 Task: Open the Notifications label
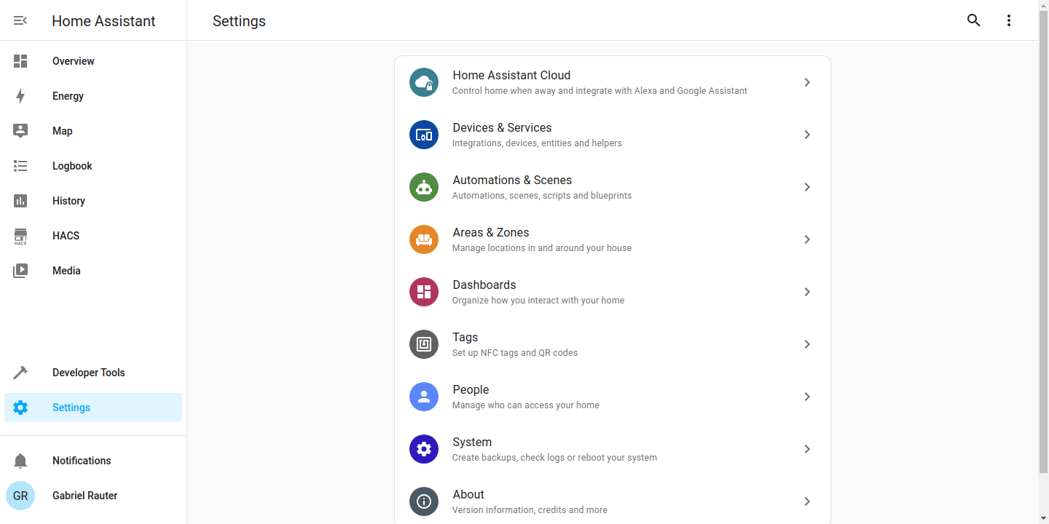pos(82,461)
